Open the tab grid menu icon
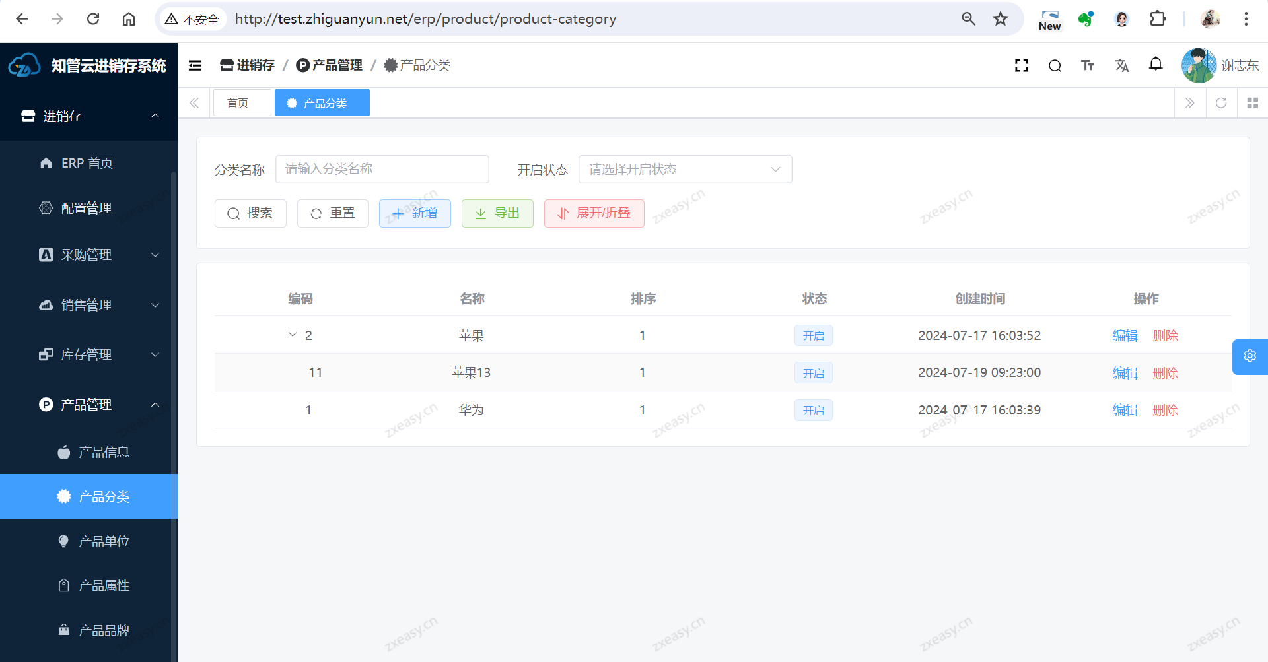This screenshot has height=662, width=1268. tap(1252, 103)
